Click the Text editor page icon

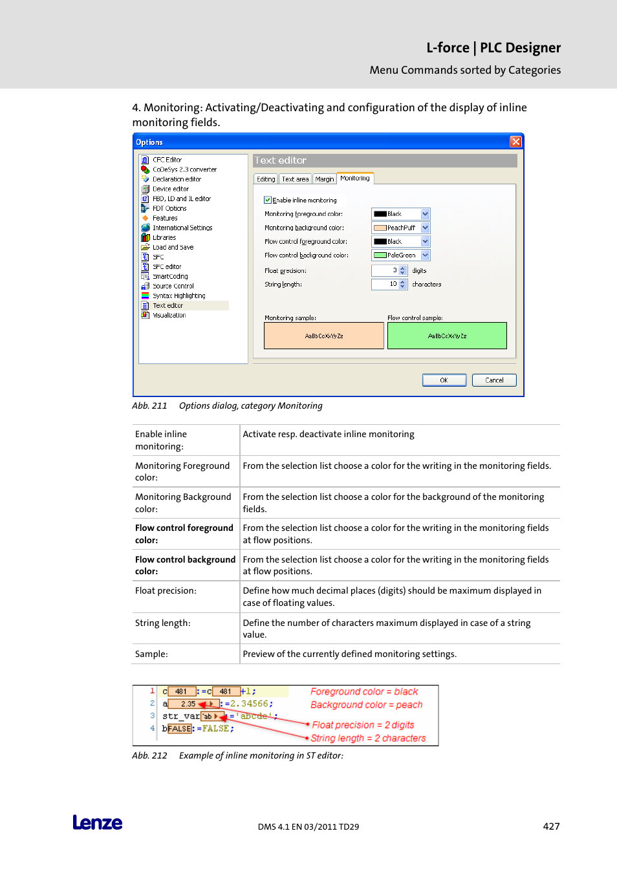pyautogui.click(x=146, y=305)
